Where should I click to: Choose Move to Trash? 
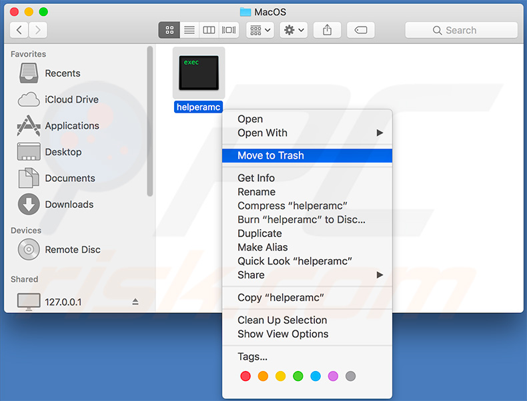tap(271, 155)
